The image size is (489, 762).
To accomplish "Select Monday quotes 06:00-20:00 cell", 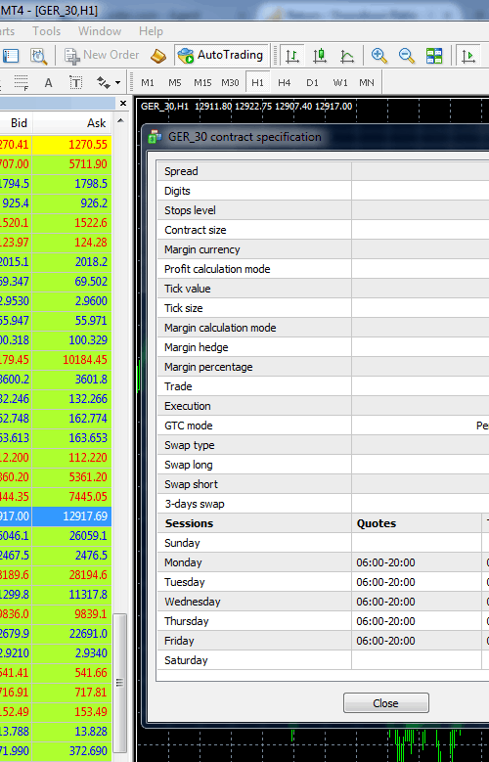I will [x=417, y=562].
